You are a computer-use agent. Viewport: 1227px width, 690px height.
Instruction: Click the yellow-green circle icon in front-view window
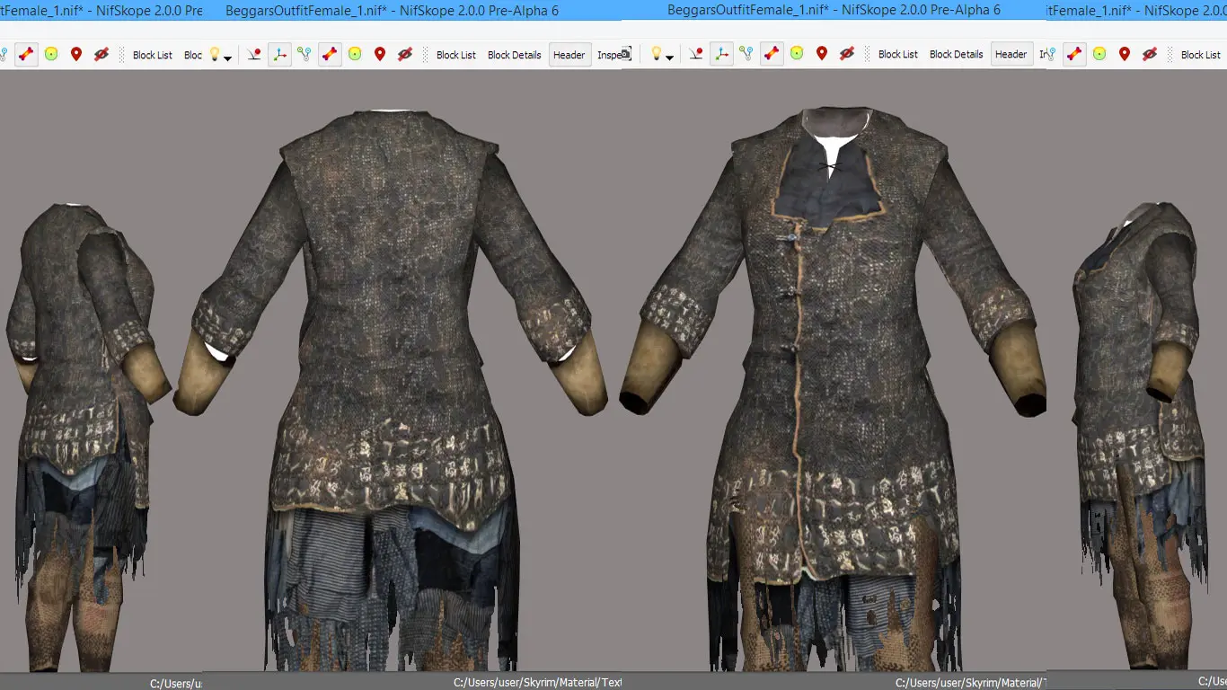point(797,55)
